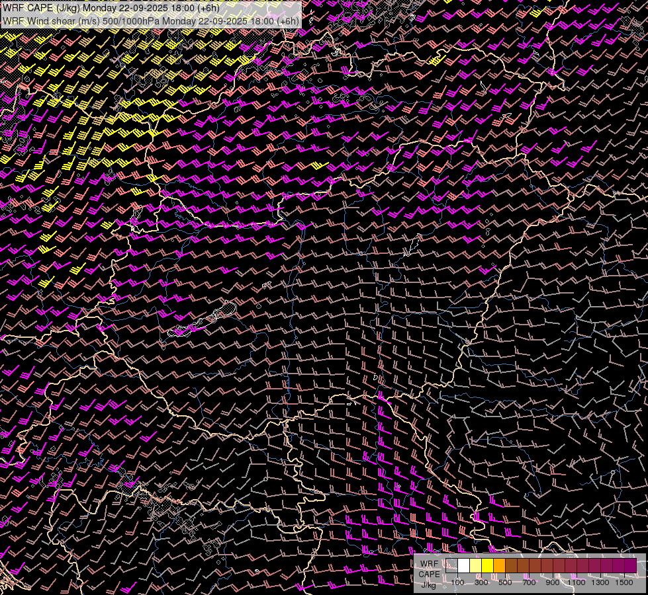Select the "CAPE" label in the legend box
Viewport: 648px width, 595px height.
point(429,575)
